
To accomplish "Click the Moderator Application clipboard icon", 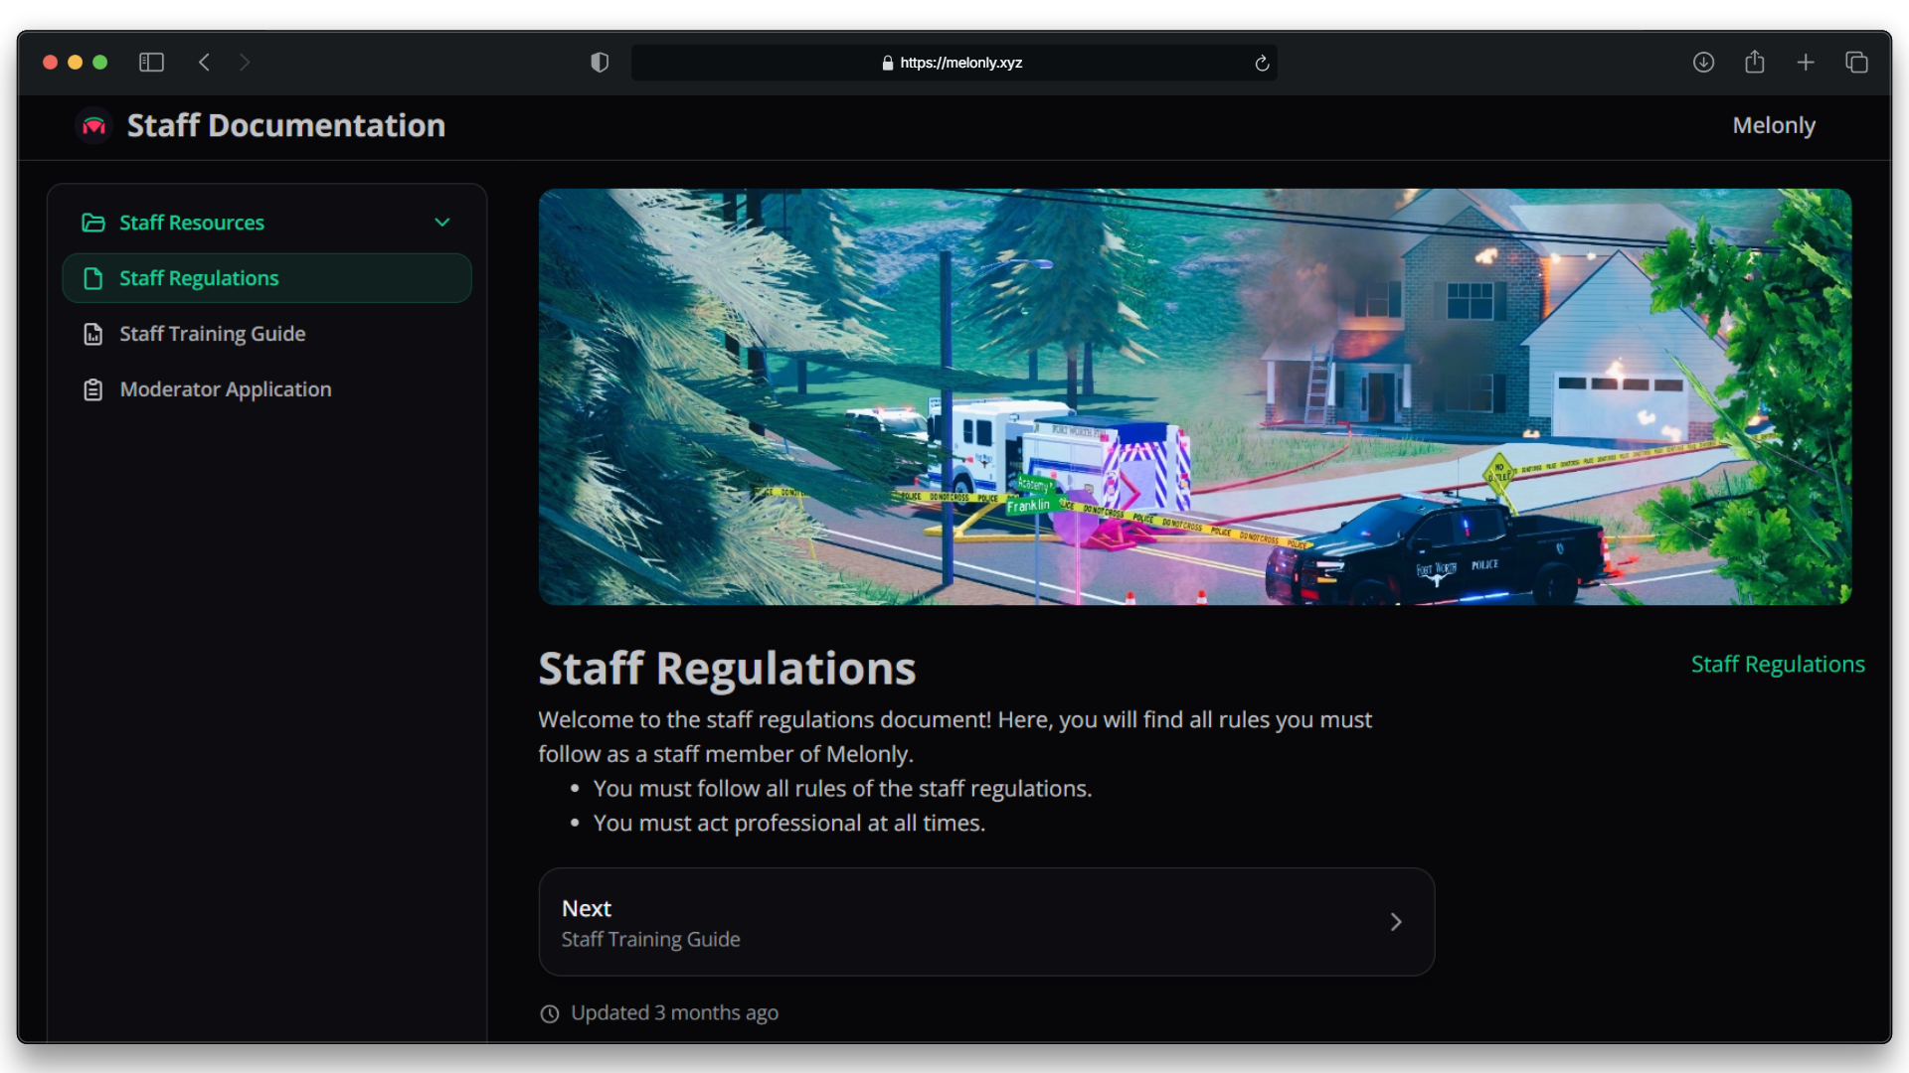I will tap(93, 389).
